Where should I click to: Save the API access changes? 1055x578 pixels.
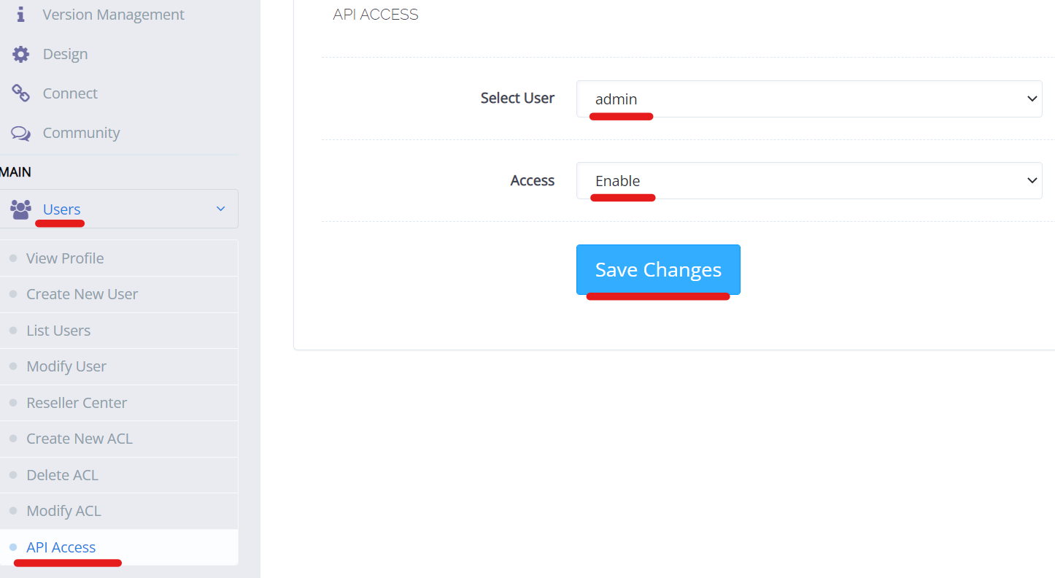(x=658, y=269)
